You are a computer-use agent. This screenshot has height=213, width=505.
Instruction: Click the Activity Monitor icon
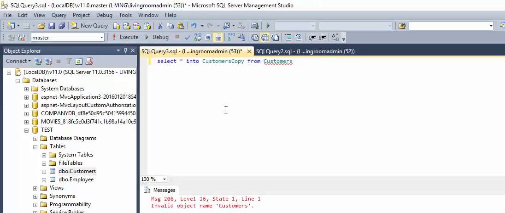(x=255, y=26)
